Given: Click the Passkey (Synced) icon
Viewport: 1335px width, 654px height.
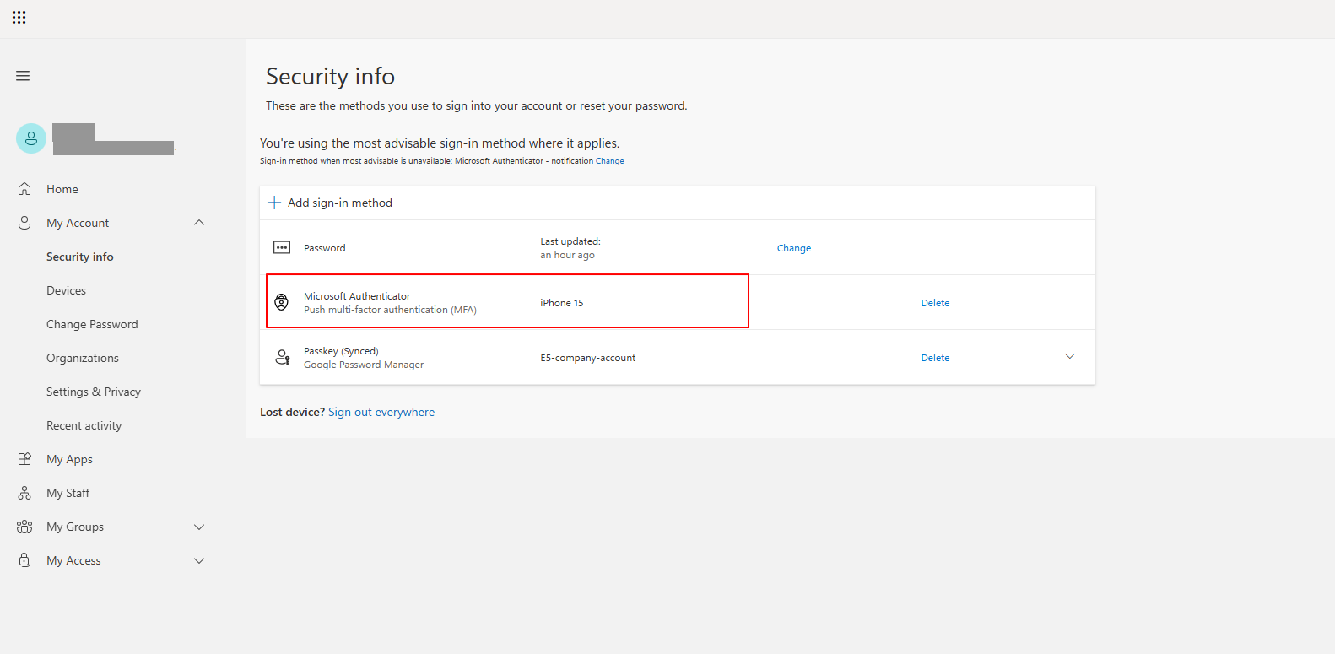Looking at the screenshot, I should (283, 358).
